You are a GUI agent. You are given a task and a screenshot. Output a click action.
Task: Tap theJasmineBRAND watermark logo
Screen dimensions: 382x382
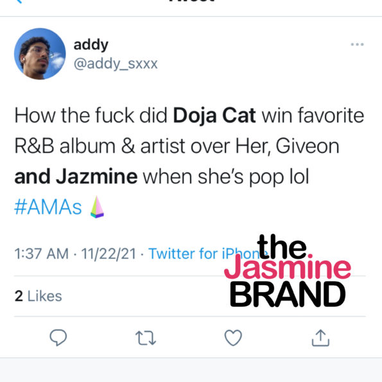coord(288,270)
